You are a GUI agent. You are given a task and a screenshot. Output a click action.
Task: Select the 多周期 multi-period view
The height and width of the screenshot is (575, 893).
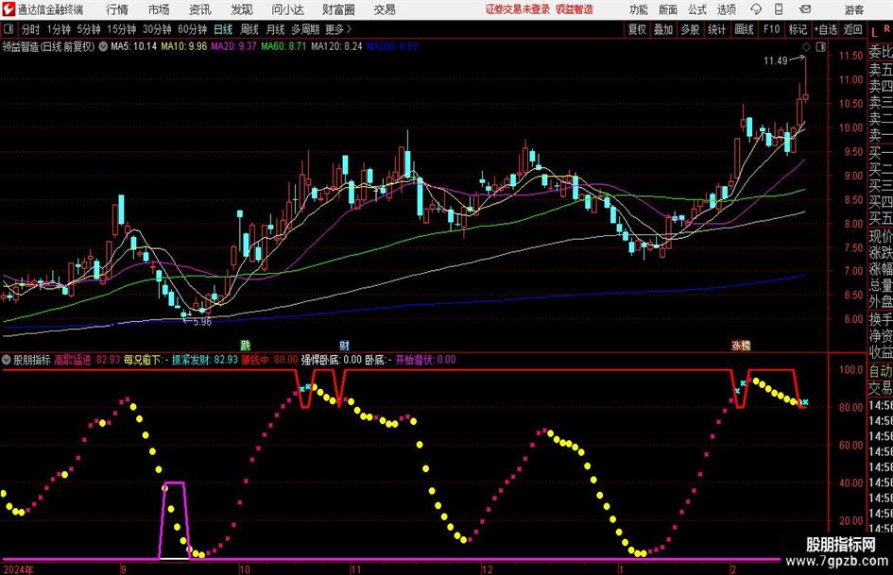pyautogui.click(x=305, y=29)
